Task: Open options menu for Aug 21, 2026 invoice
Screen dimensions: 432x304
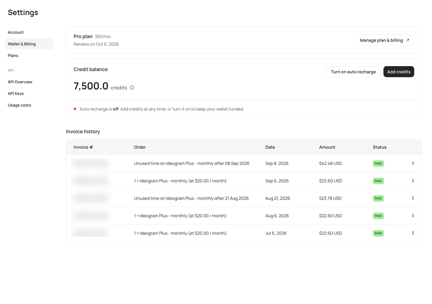Action: pyautogui.click(x=413, y=198)
